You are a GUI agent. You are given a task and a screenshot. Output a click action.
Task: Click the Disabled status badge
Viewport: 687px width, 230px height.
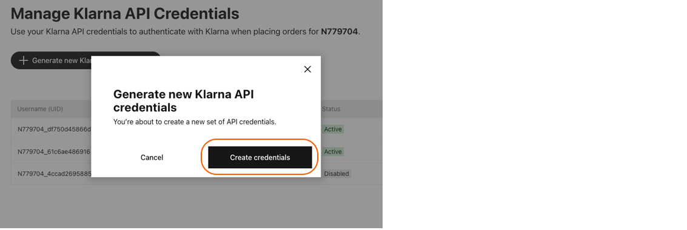(337, 174)
